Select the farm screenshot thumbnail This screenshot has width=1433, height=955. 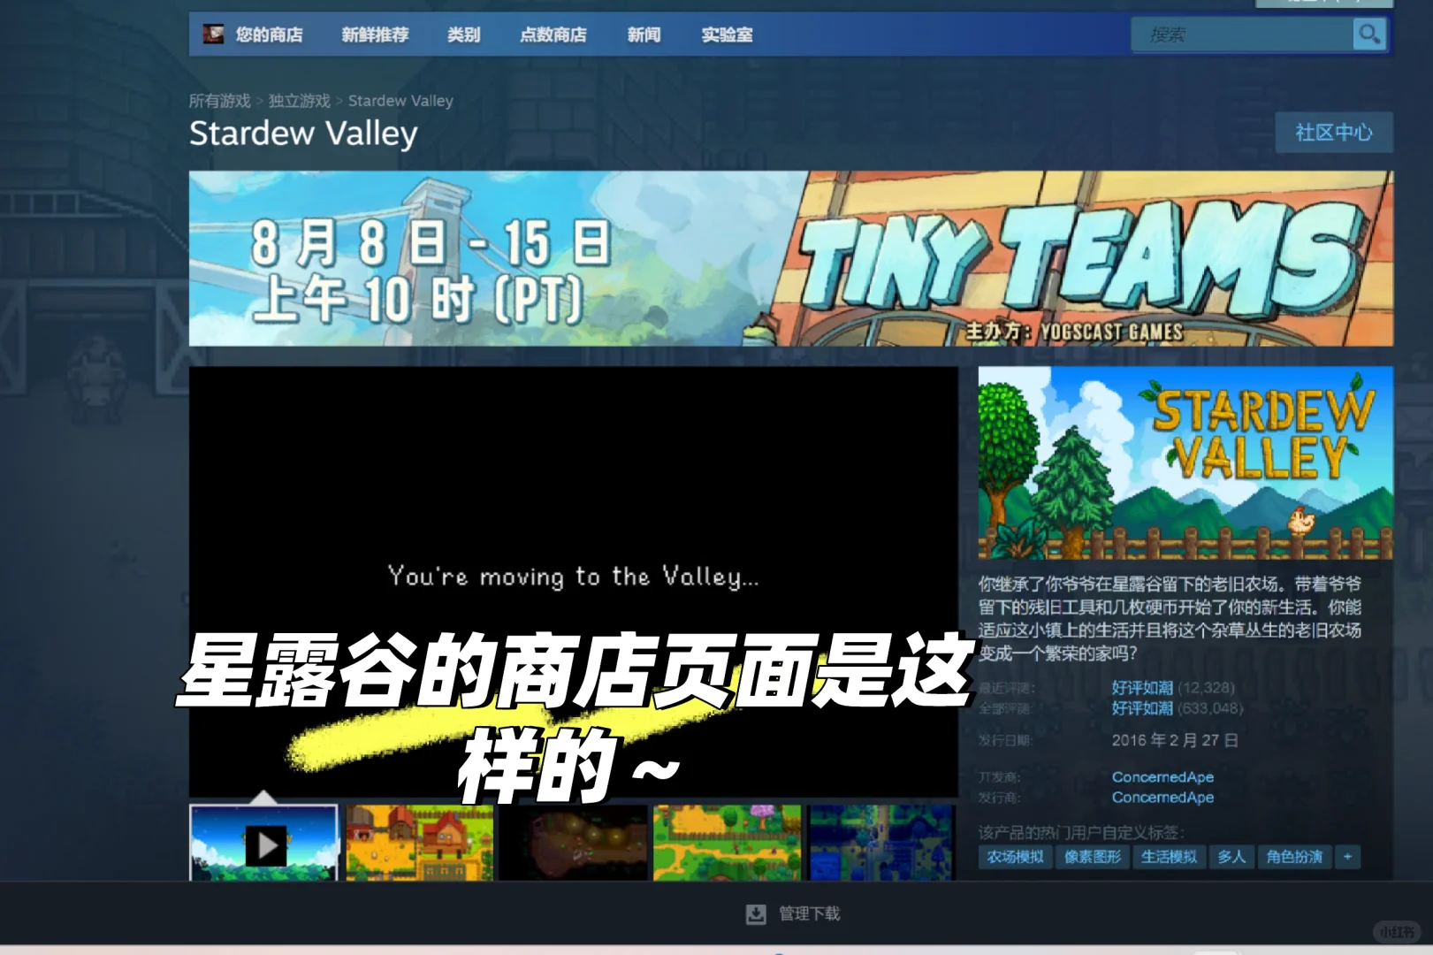[419, 844]
